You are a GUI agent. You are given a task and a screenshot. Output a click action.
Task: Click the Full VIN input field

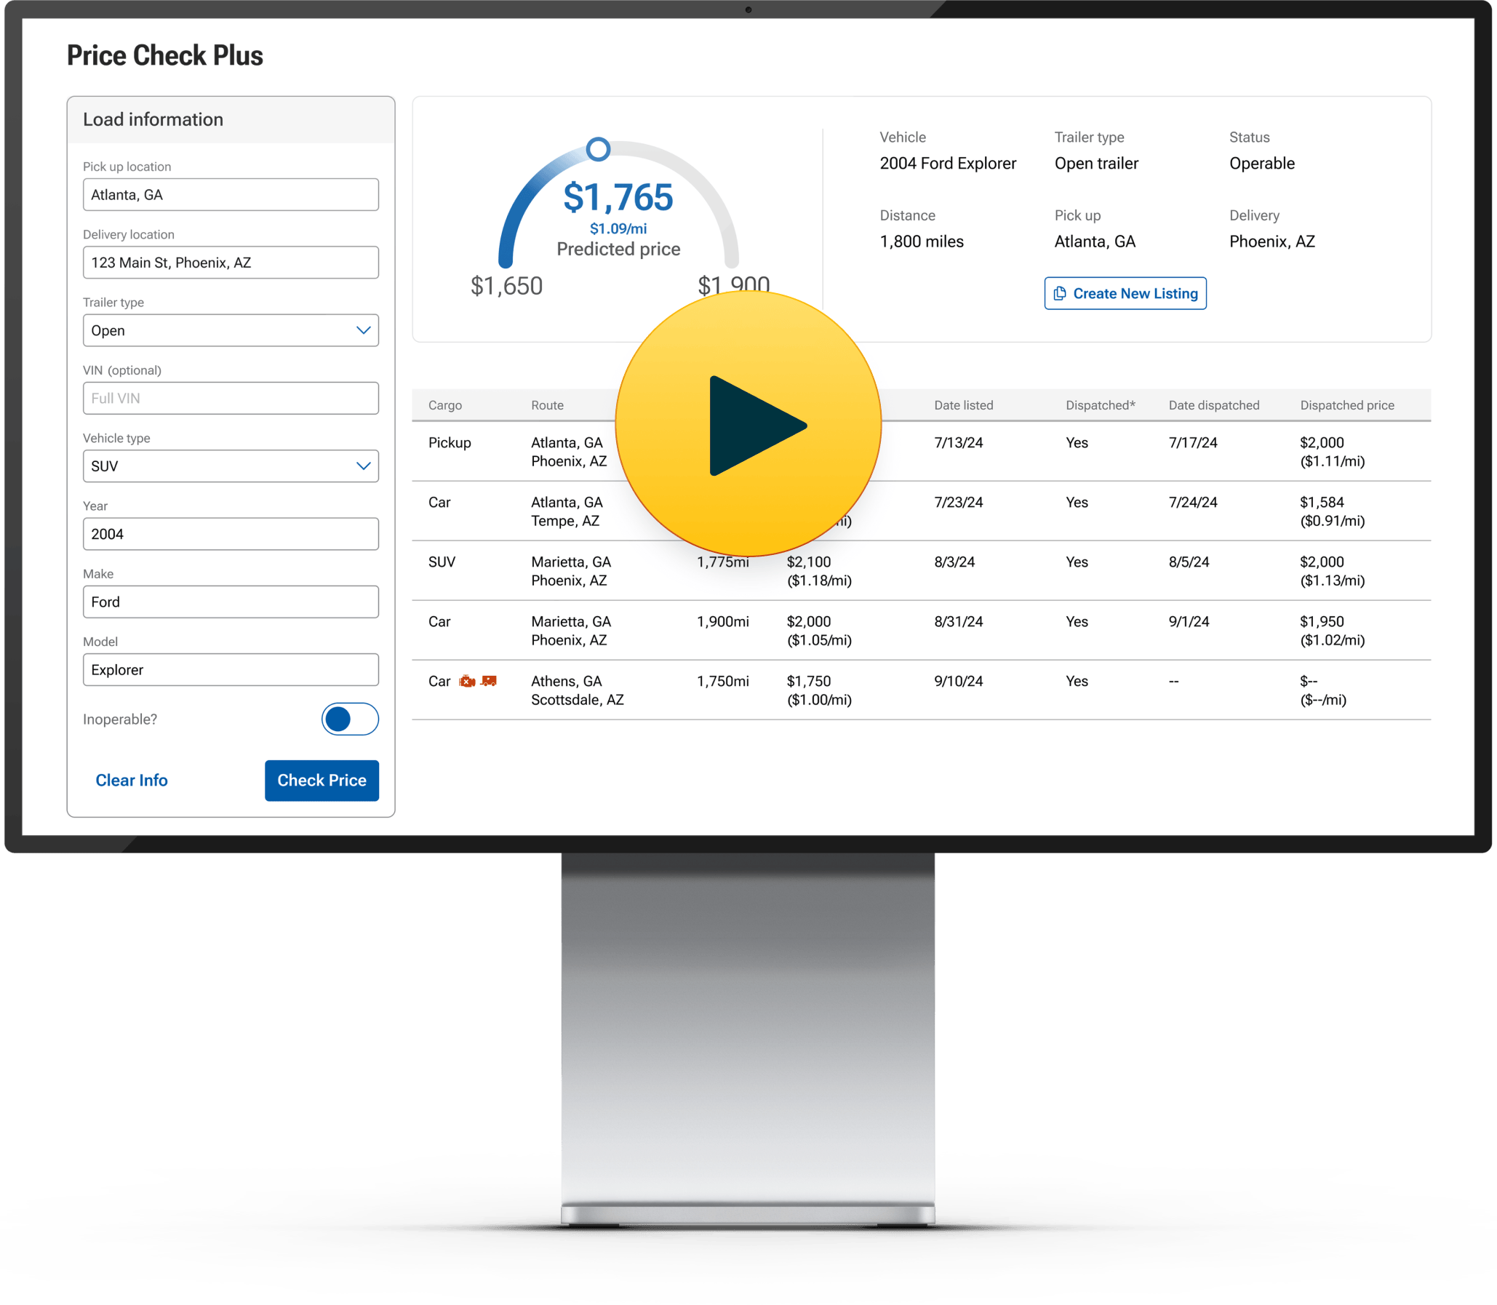coord(230,399)
